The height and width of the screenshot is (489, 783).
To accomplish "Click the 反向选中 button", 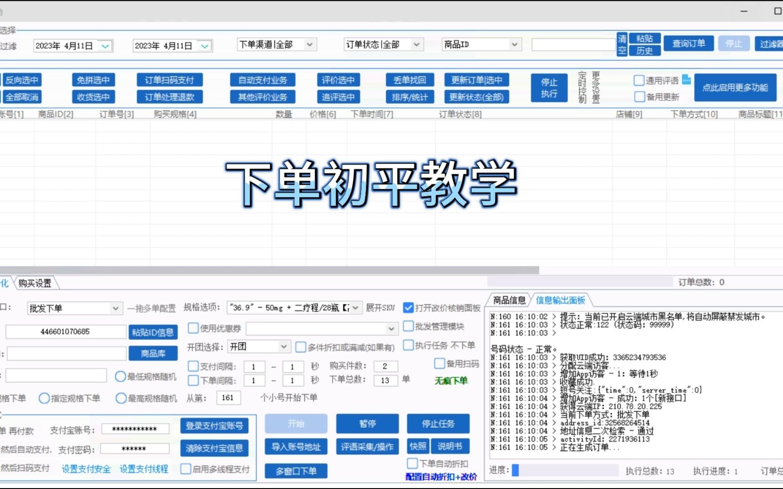I will [x=21, y=80].
